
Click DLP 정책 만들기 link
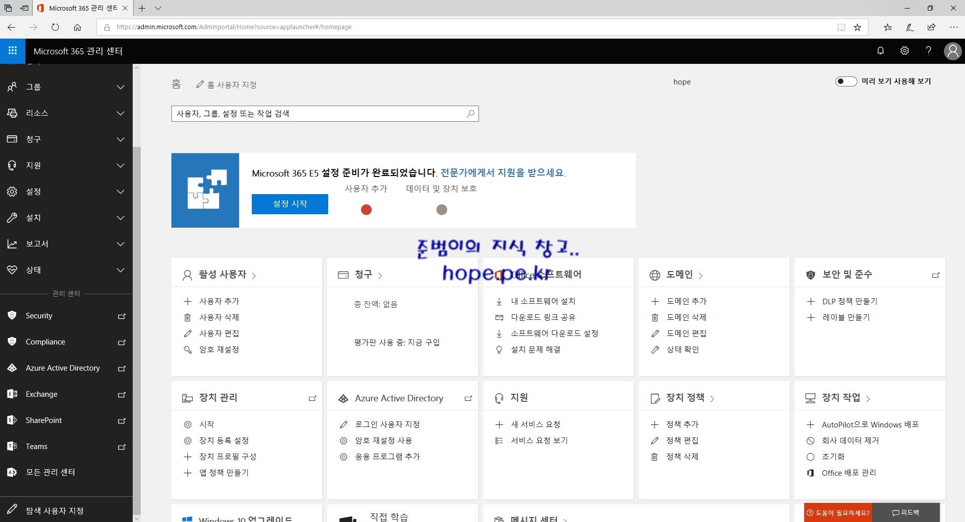pos(849,301)
